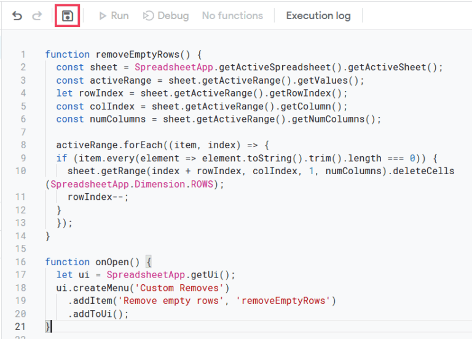Click the undo arrow icon
Viewport: 472px width, 339px height.
pos(17,15)
